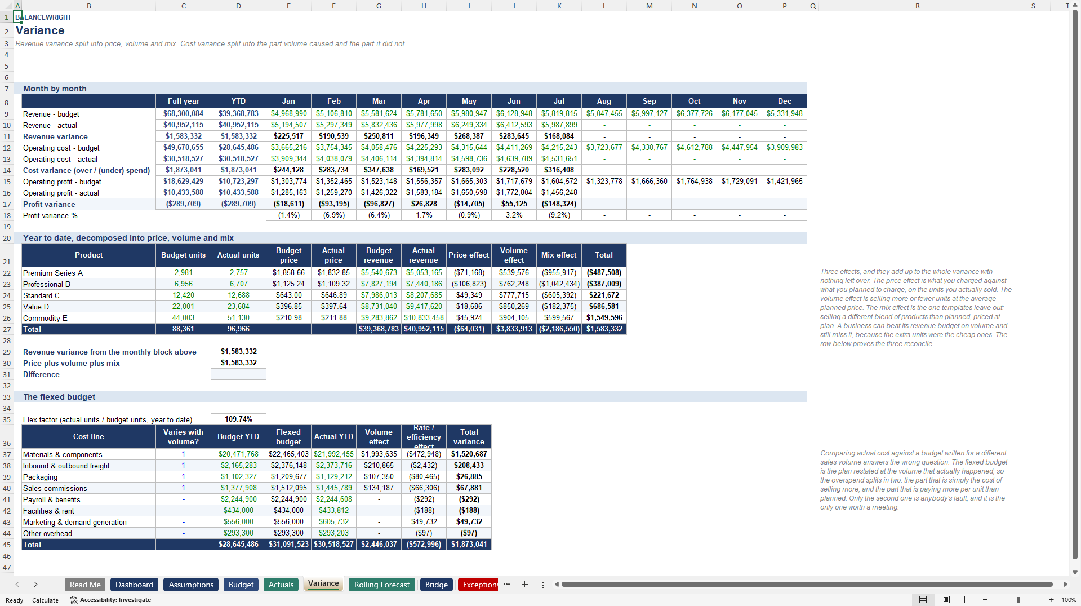
Task: Select YTD operating cost actual $30,518,527
Action: pos(238,159)
